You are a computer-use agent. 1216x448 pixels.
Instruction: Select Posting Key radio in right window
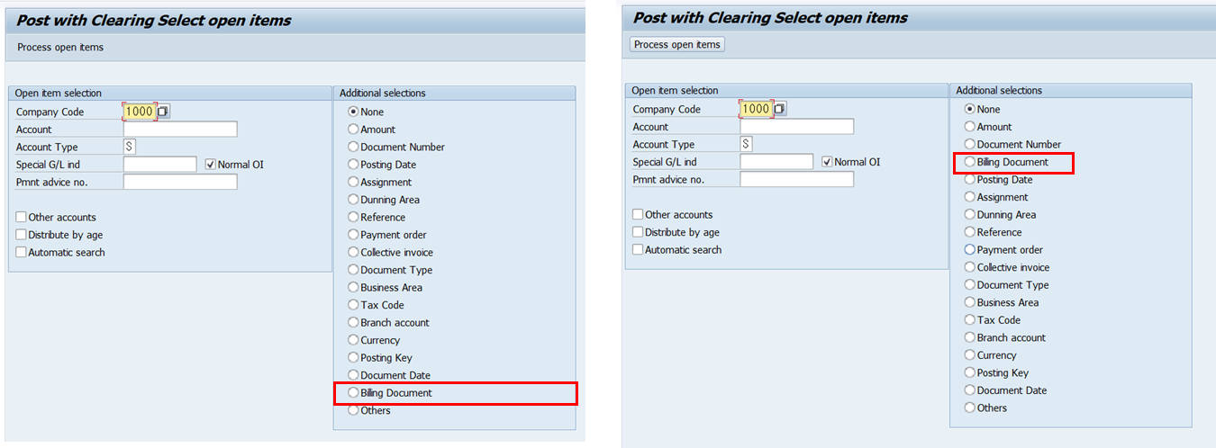969,372
